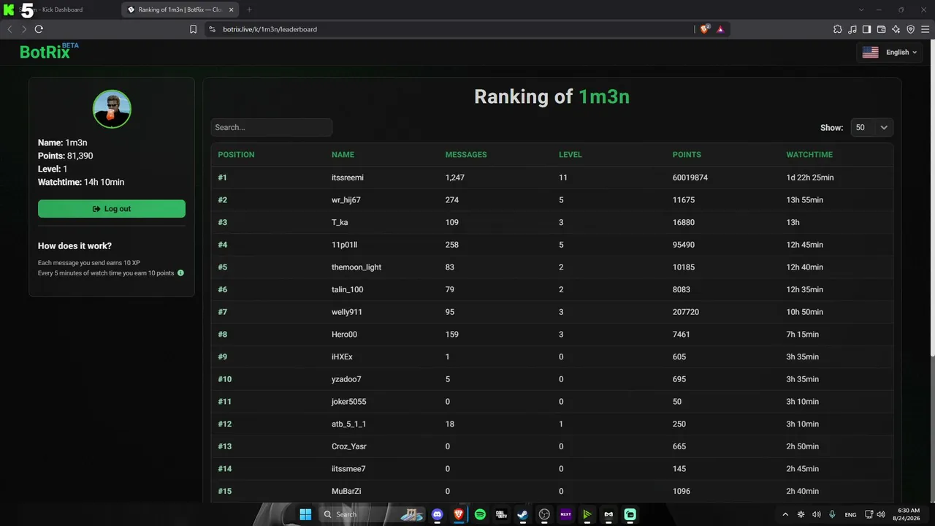Open the media control music note icon
935x526 pixels.
tap(852, 29)
